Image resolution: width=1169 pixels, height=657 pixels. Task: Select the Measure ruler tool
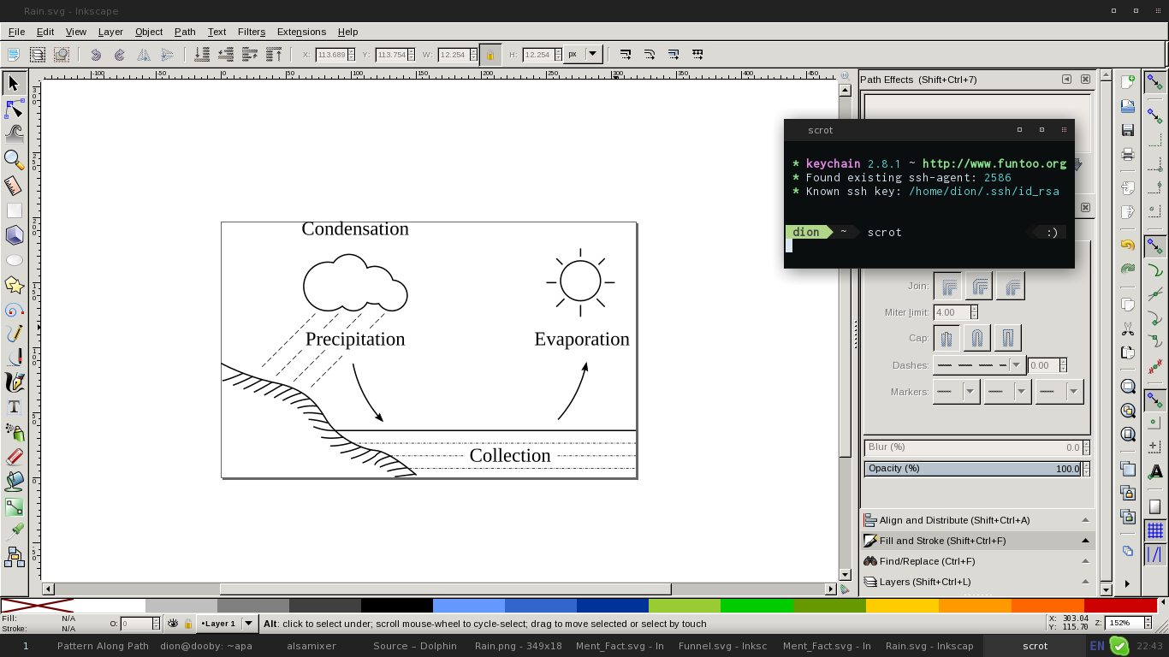tap(14, 185)
